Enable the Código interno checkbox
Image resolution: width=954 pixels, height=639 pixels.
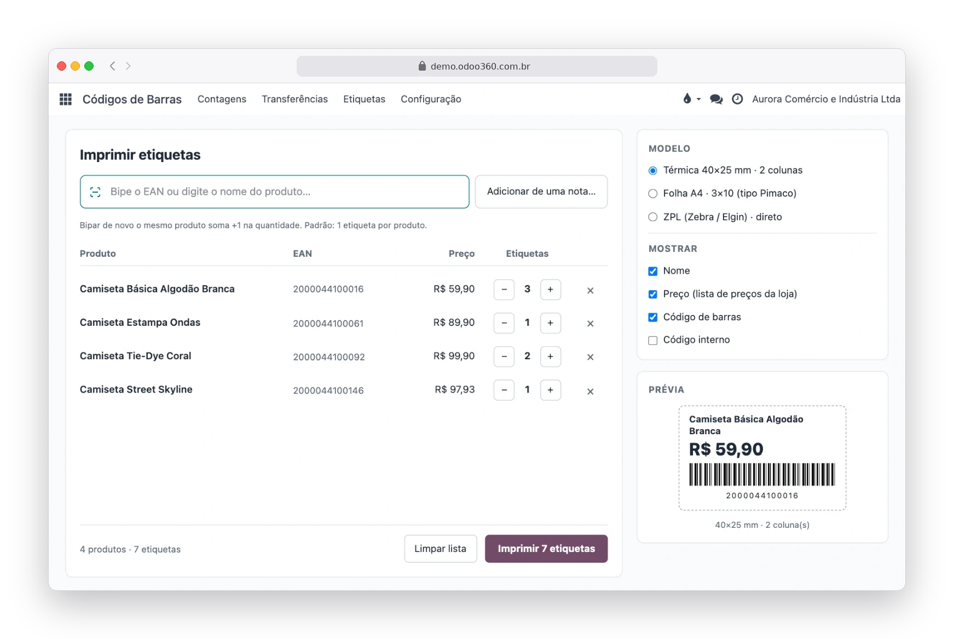point(652,340)
